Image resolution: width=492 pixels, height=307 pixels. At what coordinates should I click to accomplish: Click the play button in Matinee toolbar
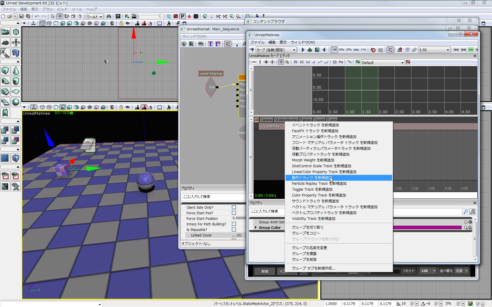click(x=303, y=50)
